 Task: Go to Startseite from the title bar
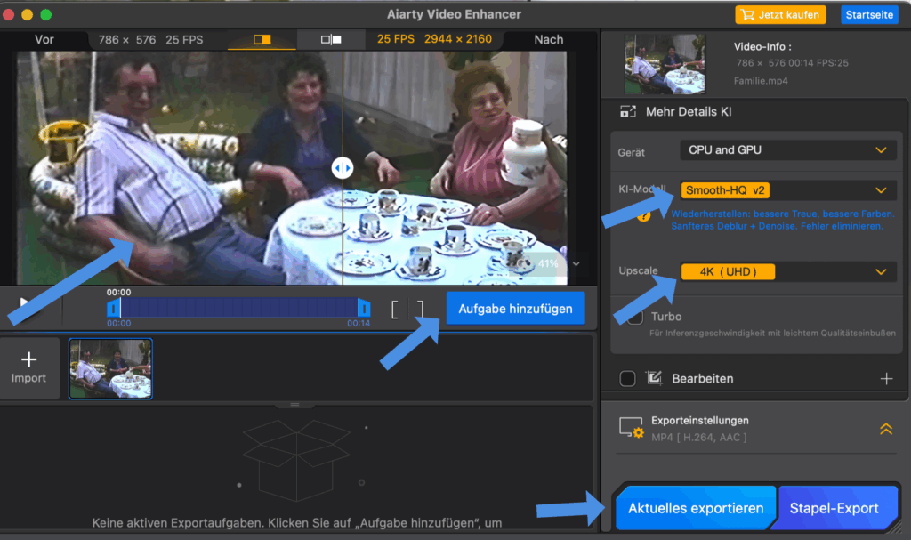pos(869,15)
